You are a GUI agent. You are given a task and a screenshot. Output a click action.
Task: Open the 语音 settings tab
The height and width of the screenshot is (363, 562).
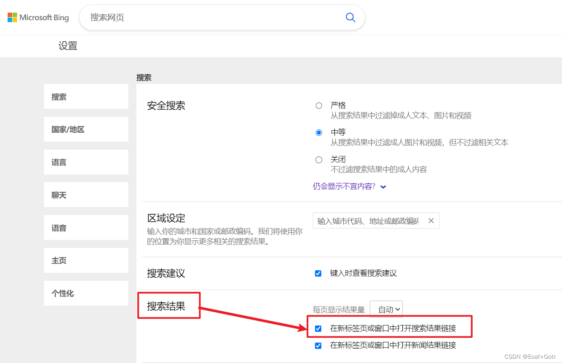[86, 228]
